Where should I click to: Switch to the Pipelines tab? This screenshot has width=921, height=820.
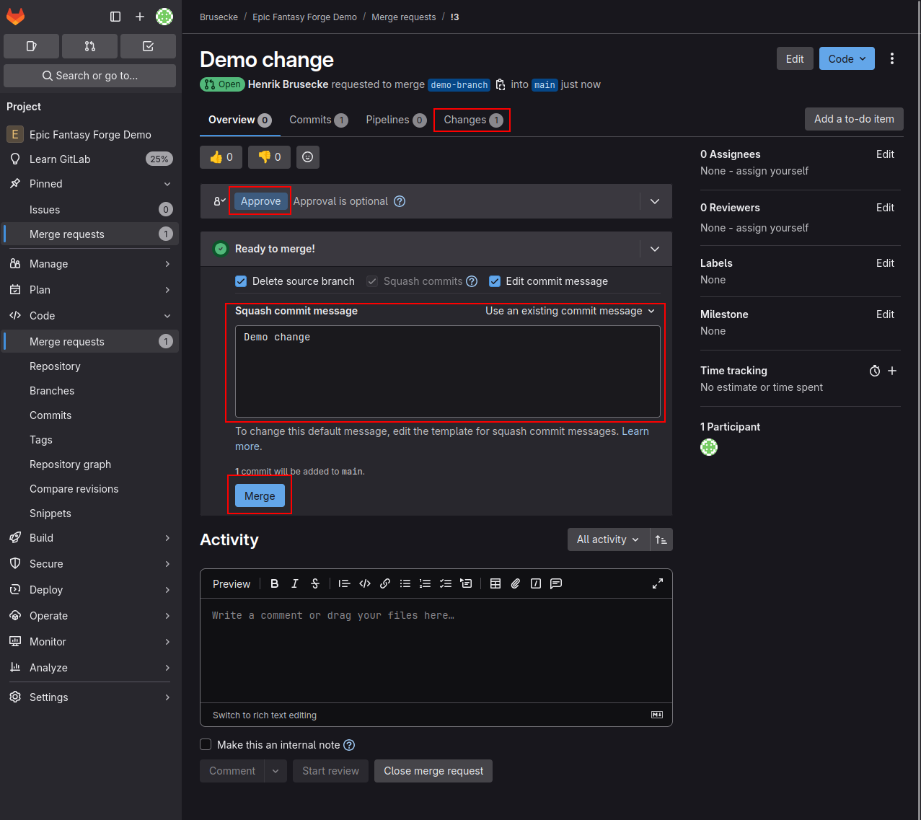click(396, 120)
